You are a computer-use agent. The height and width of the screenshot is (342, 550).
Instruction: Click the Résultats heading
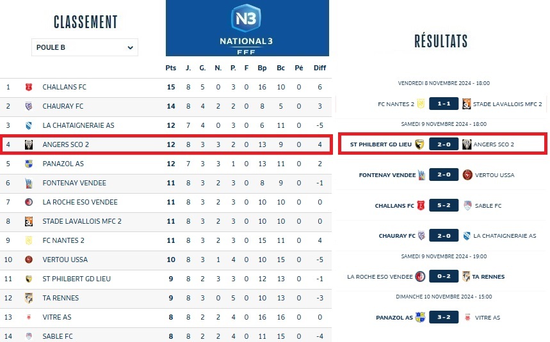[x=441, y=42]
